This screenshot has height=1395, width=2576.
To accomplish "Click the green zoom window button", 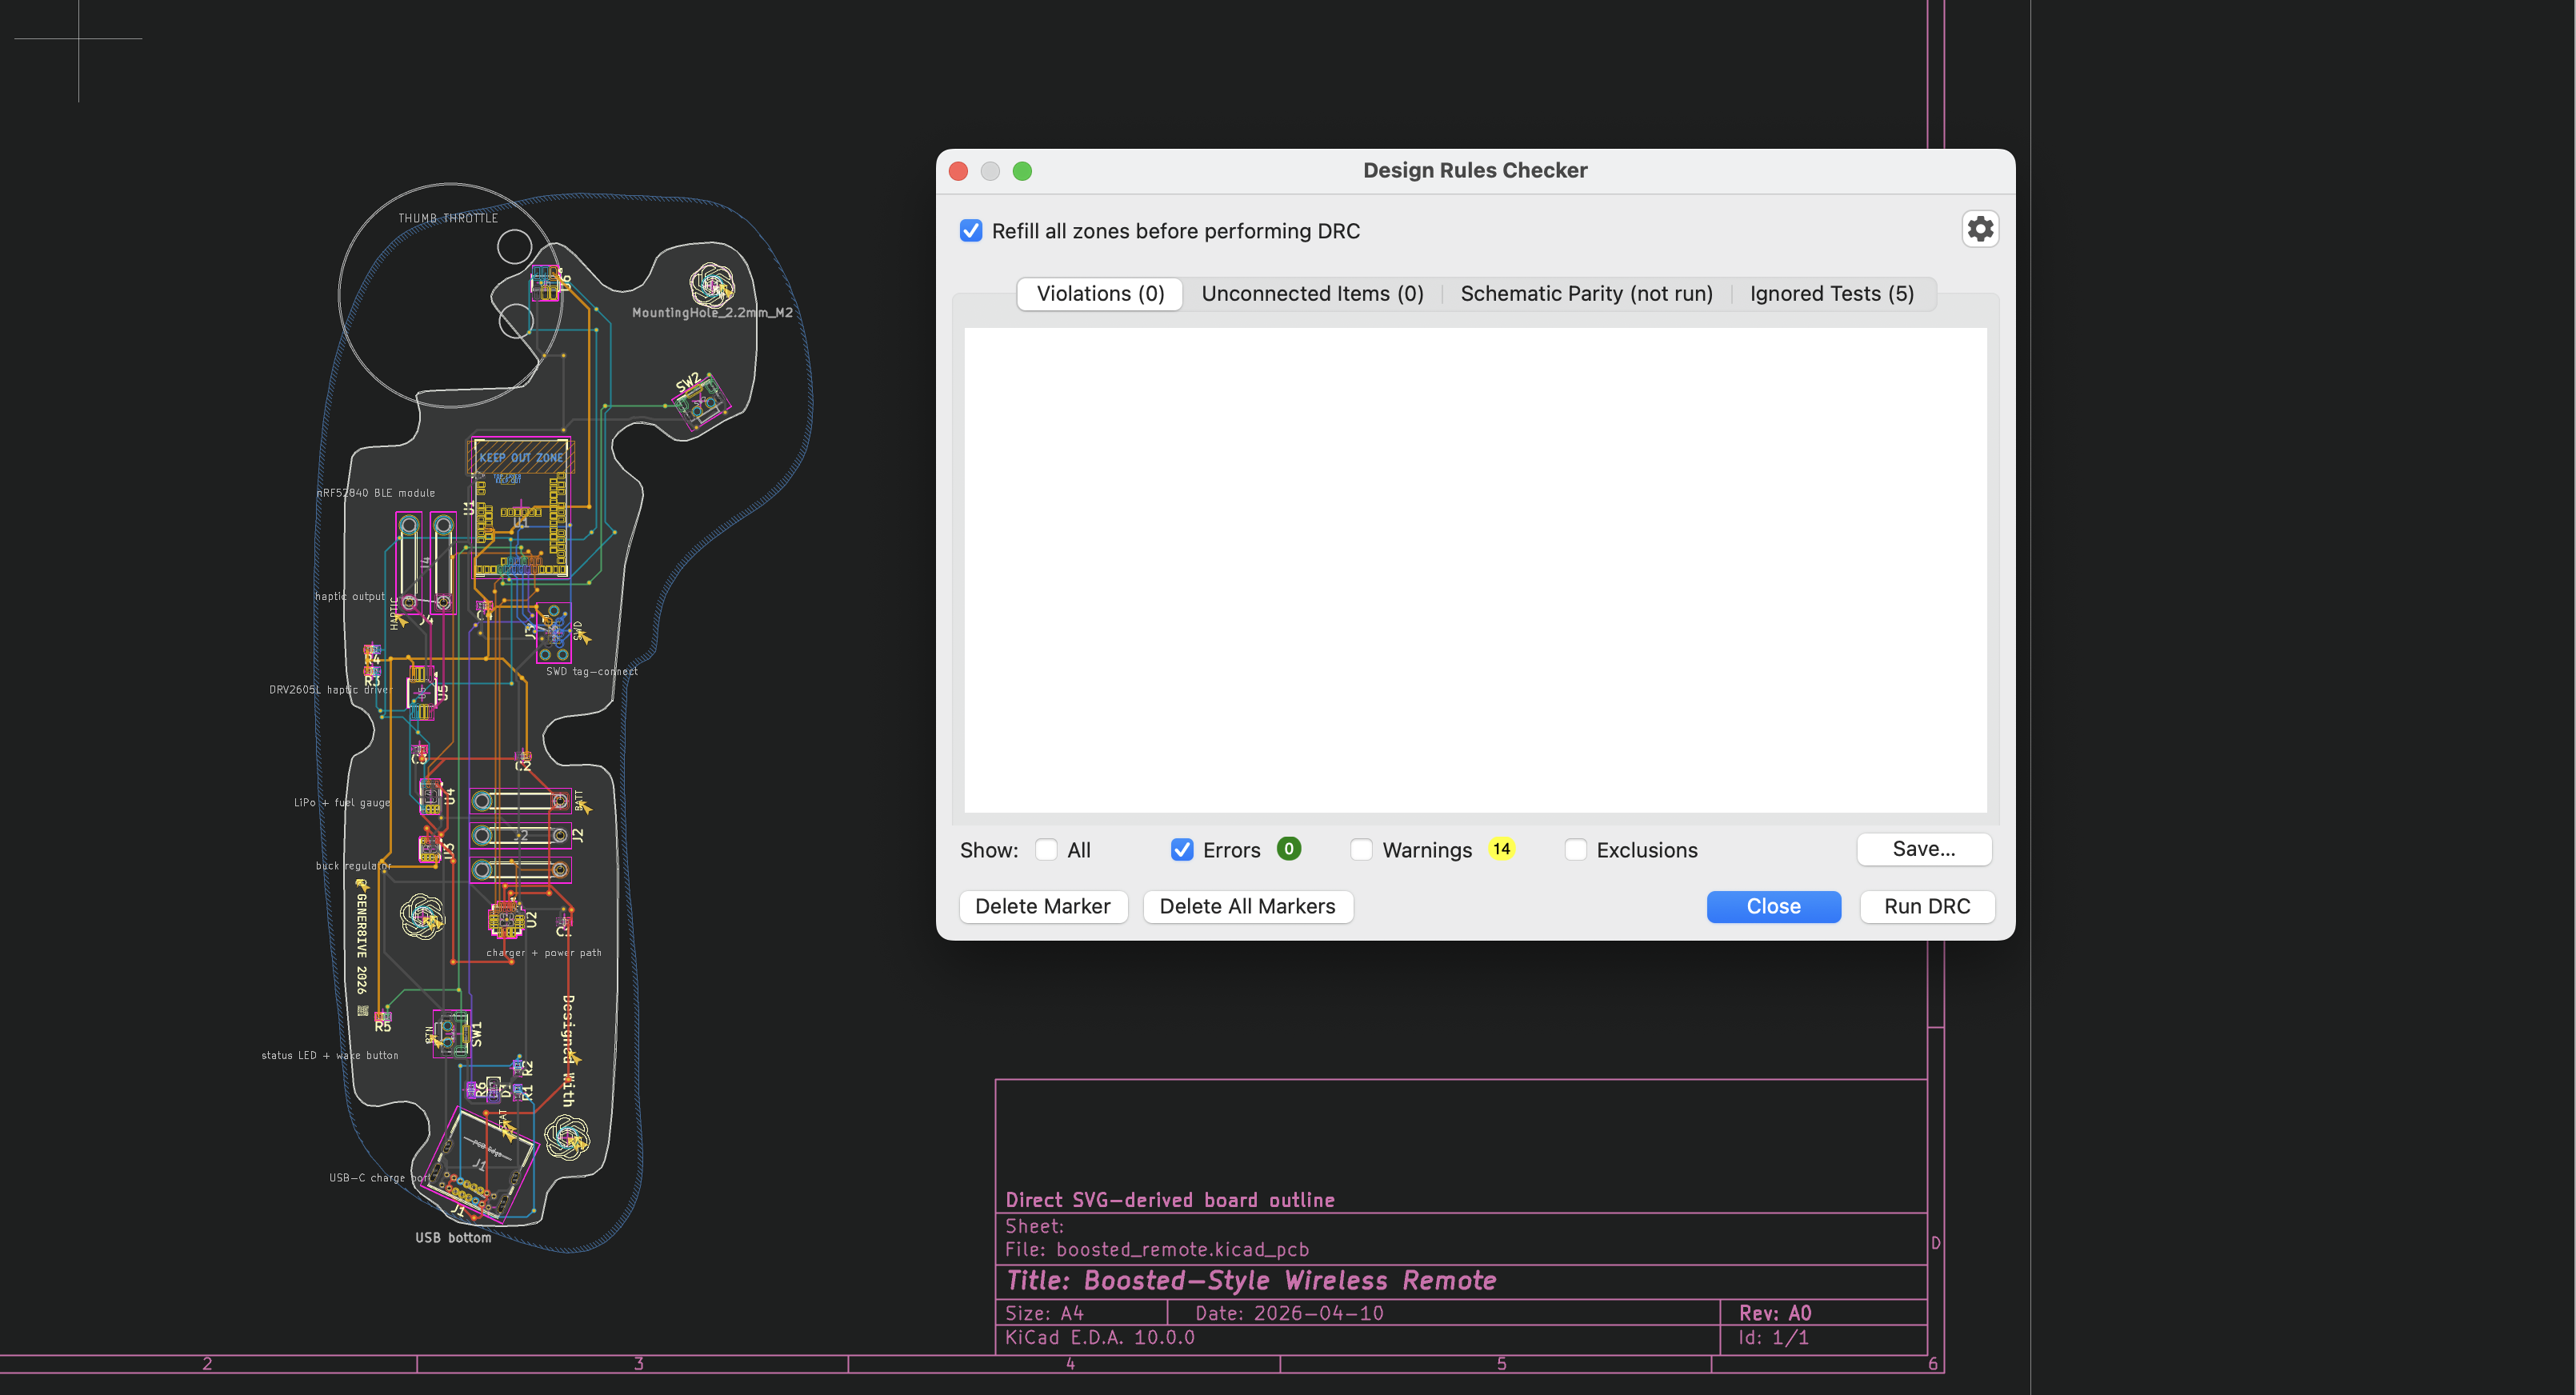I will coord(1022,171).
